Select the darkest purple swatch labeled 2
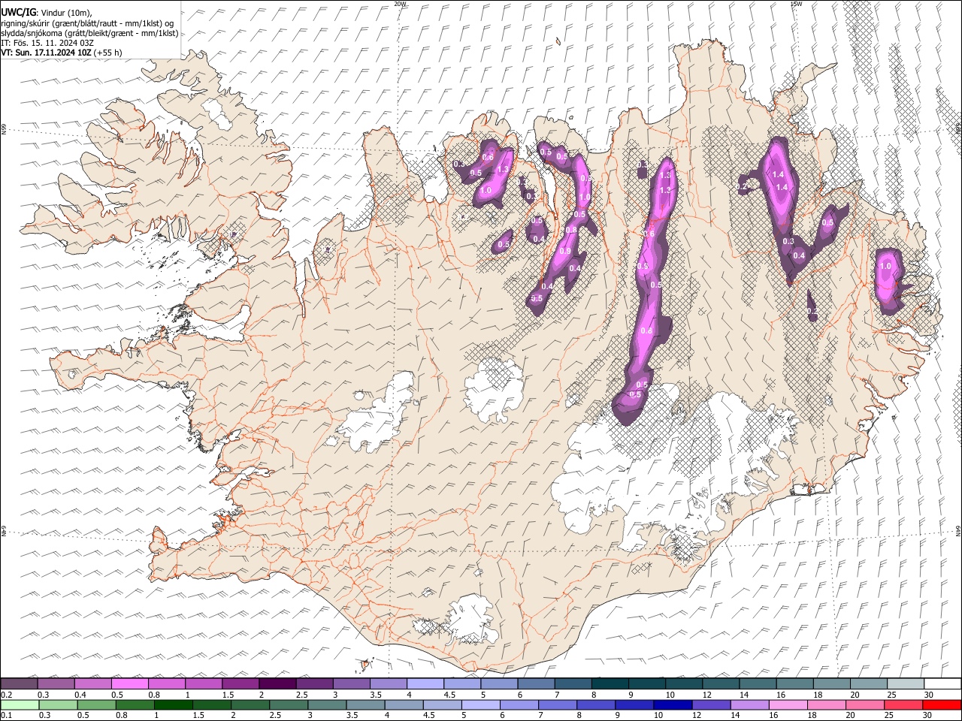Screen dimensions: 962x721 coord(277,684)
